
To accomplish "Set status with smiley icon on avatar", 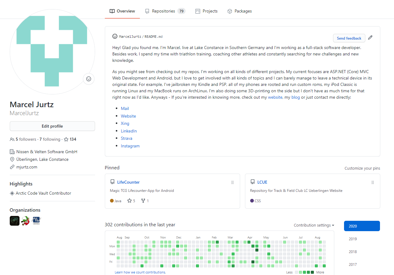I will (x=89, y=79).
